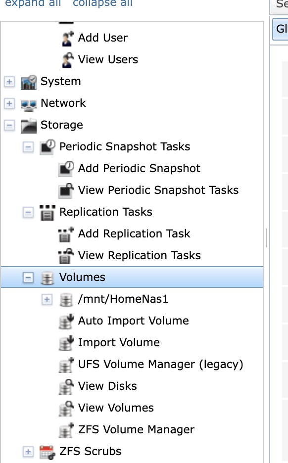Expand the /mnt/HomeNas1 volume node

(47, 299)
